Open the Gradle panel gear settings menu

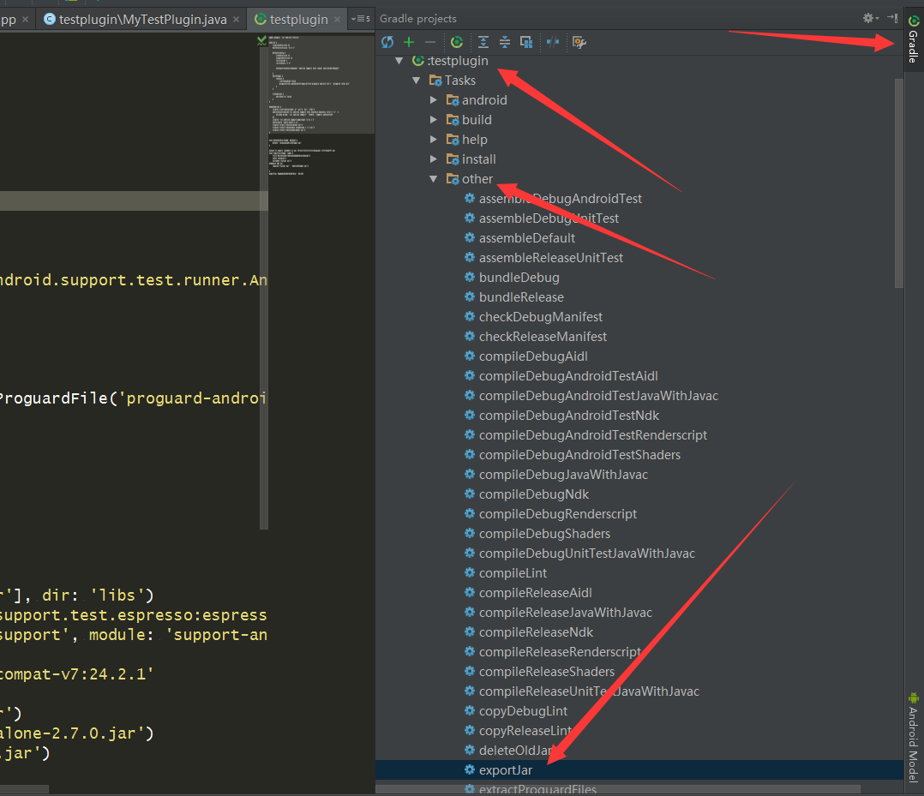869,18
